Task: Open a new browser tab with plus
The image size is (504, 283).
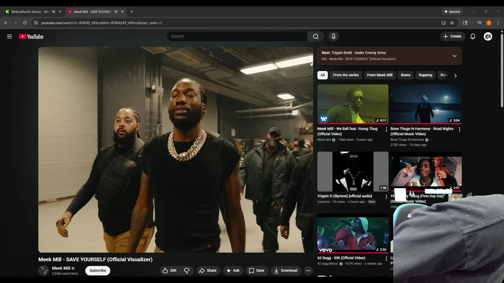Action: tap(132, 11)
